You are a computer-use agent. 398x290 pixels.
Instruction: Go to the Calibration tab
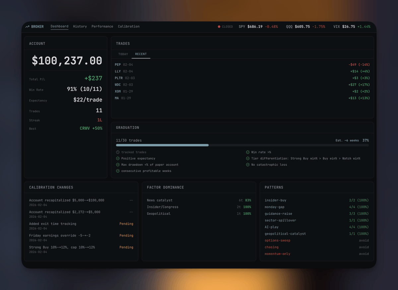tap(129, 27)
